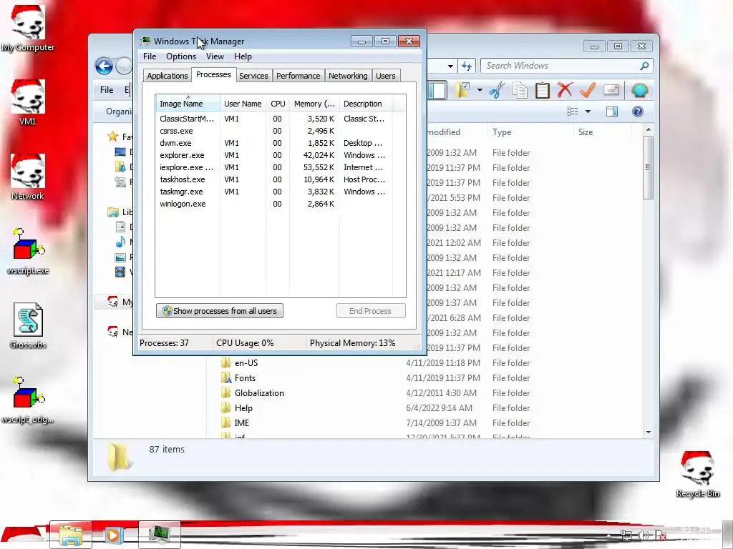Click the Task Manager taskbar button
Image resolution: width=733 pixels, height=549 pixels.
(x=160, y=535)
